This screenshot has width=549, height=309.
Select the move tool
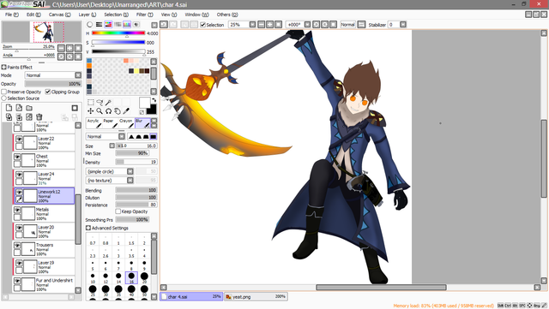click(91, 111)
